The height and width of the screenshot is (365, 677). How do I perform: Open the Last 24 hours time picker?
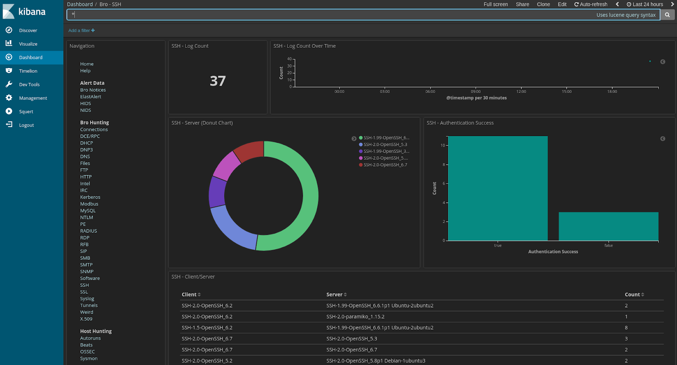pos(645,4)
